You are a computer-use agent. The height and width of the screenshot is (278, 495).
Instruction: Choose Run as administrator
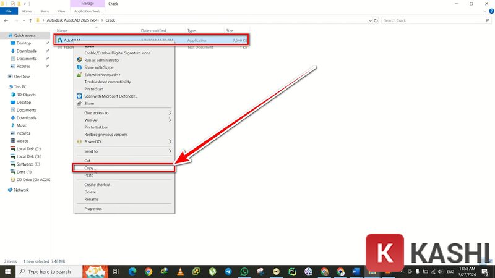pos(124,60)
